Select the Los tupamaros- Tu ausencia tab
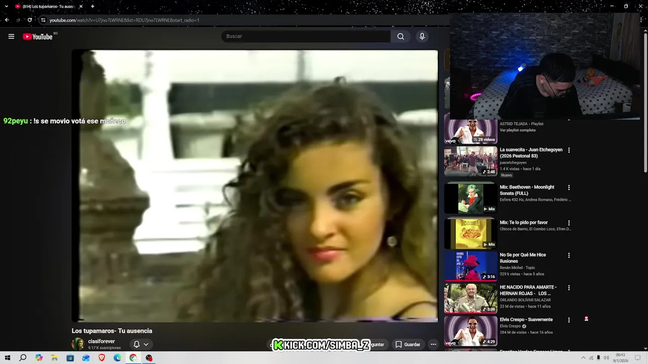 pyautogui.click(x=48, y=7)
